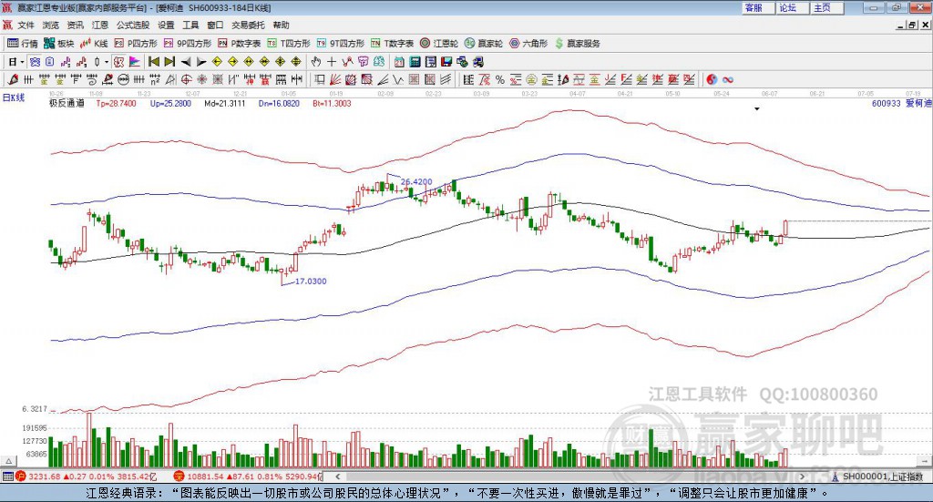Open the T四方形 tool
Viewport: 933px width, 502px height.
(x=289, y=44)
